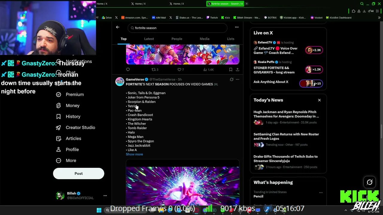Open Billeh account switcher menu

105,196
